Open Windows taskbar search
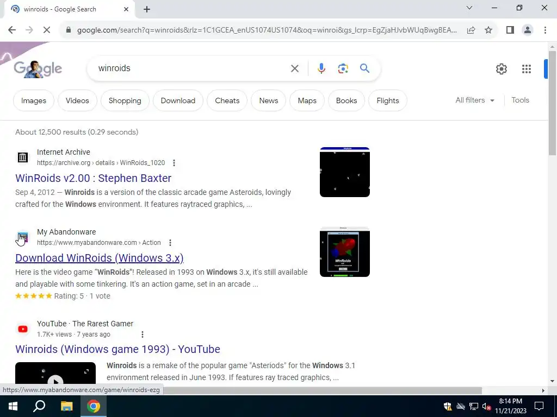The image size is (557, 417). click(x=39, y=406)
